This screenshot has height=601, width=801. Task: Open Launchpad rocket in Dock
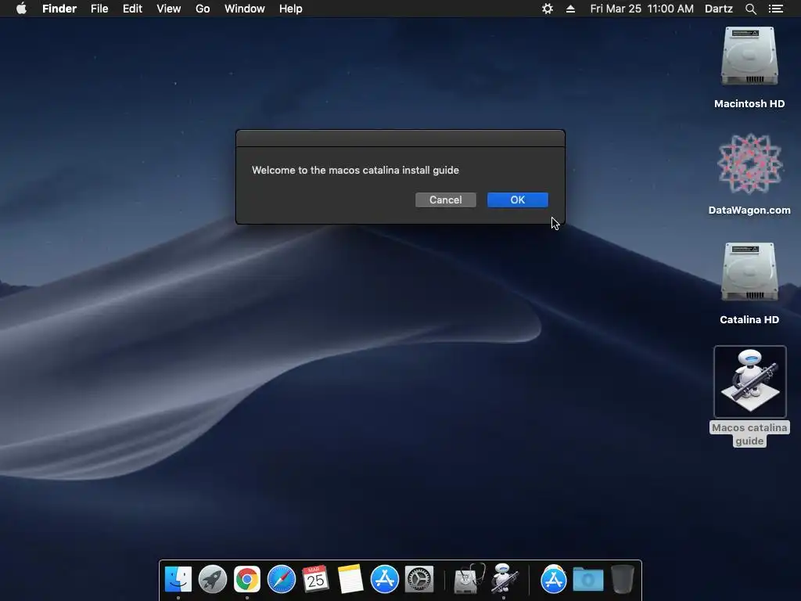[x=213, y=579]
